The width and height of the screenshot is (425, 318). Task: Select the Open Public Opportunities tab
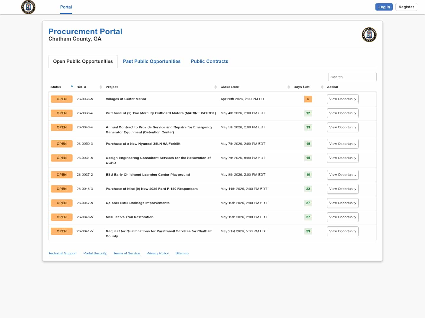click(83, 62)
